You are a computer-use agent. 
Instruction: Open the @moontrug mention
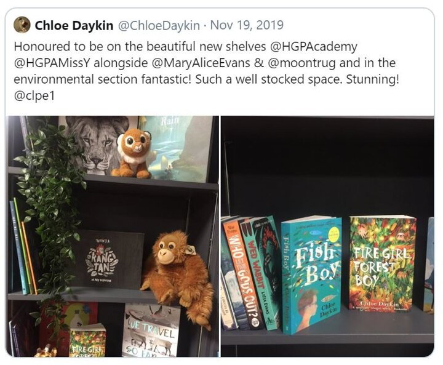(x=301, y=63)
